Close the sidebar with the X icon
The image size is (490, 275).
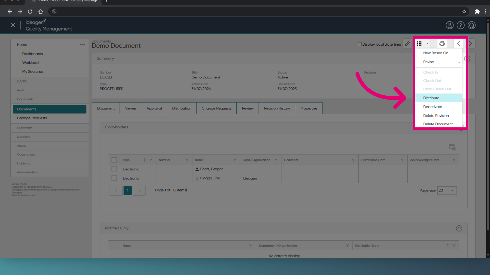[x=13, y=25]
